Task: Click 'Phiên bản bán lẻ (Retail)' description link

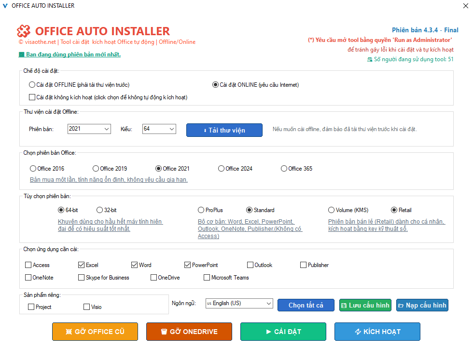Action: click(387, 225)
